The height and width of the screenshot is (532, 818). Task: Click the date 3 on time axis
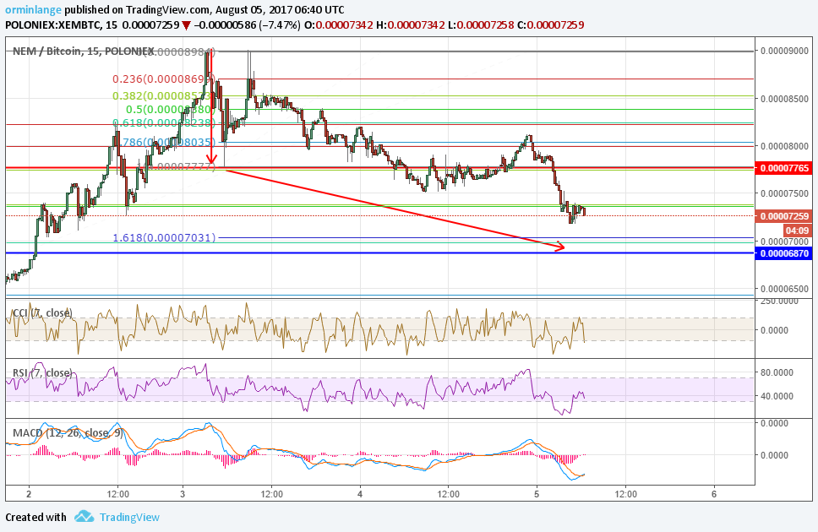point(183,494)
